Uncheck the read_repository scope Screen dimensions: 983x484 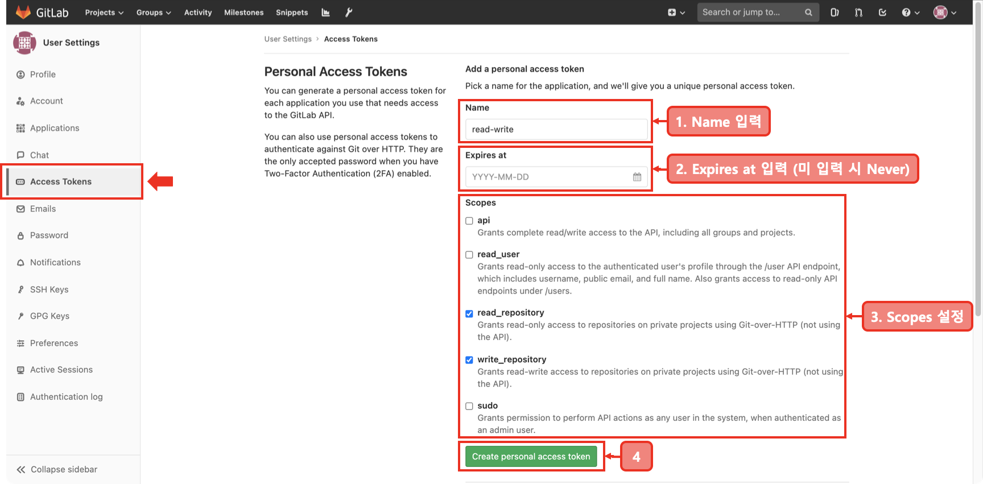coord(469,313)
